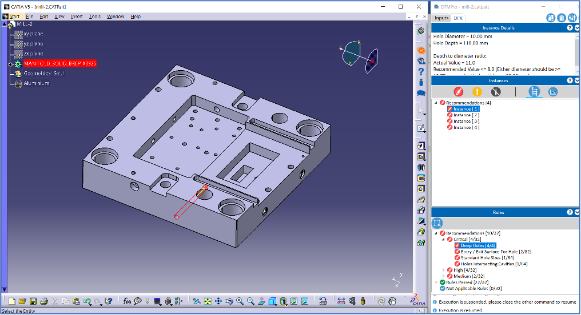Viewport: 581px width, 315px height.
Task: Click the Pad tool icon in sidebar
Action: point(421,146)
